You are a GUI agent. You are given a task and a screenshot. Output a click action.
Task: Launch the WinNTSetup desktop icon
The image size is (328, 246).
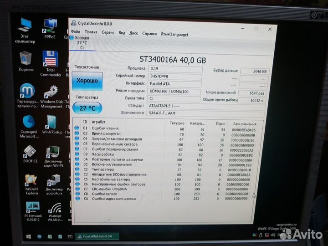[x=52, y=124]
